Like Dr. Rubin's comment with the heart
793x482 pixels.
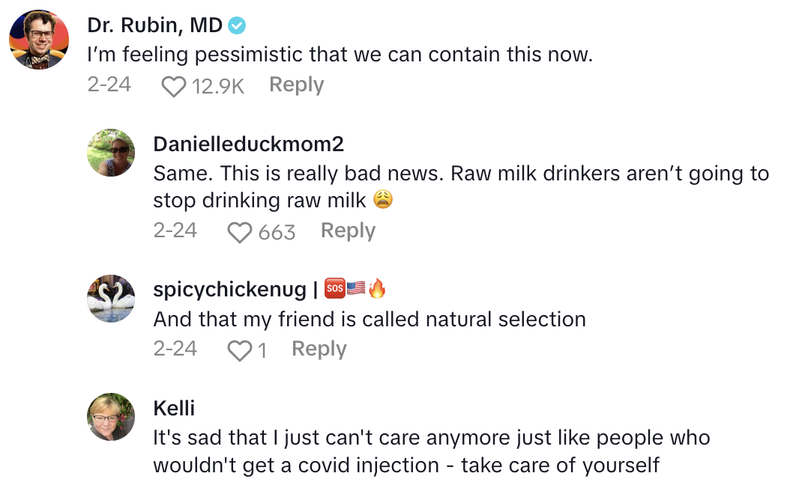tap(173, 87)
